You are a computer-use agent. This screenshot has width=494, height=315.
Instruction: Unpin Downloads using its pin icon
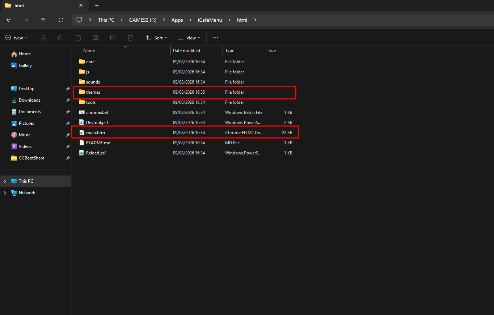click(x=68, y=100)
